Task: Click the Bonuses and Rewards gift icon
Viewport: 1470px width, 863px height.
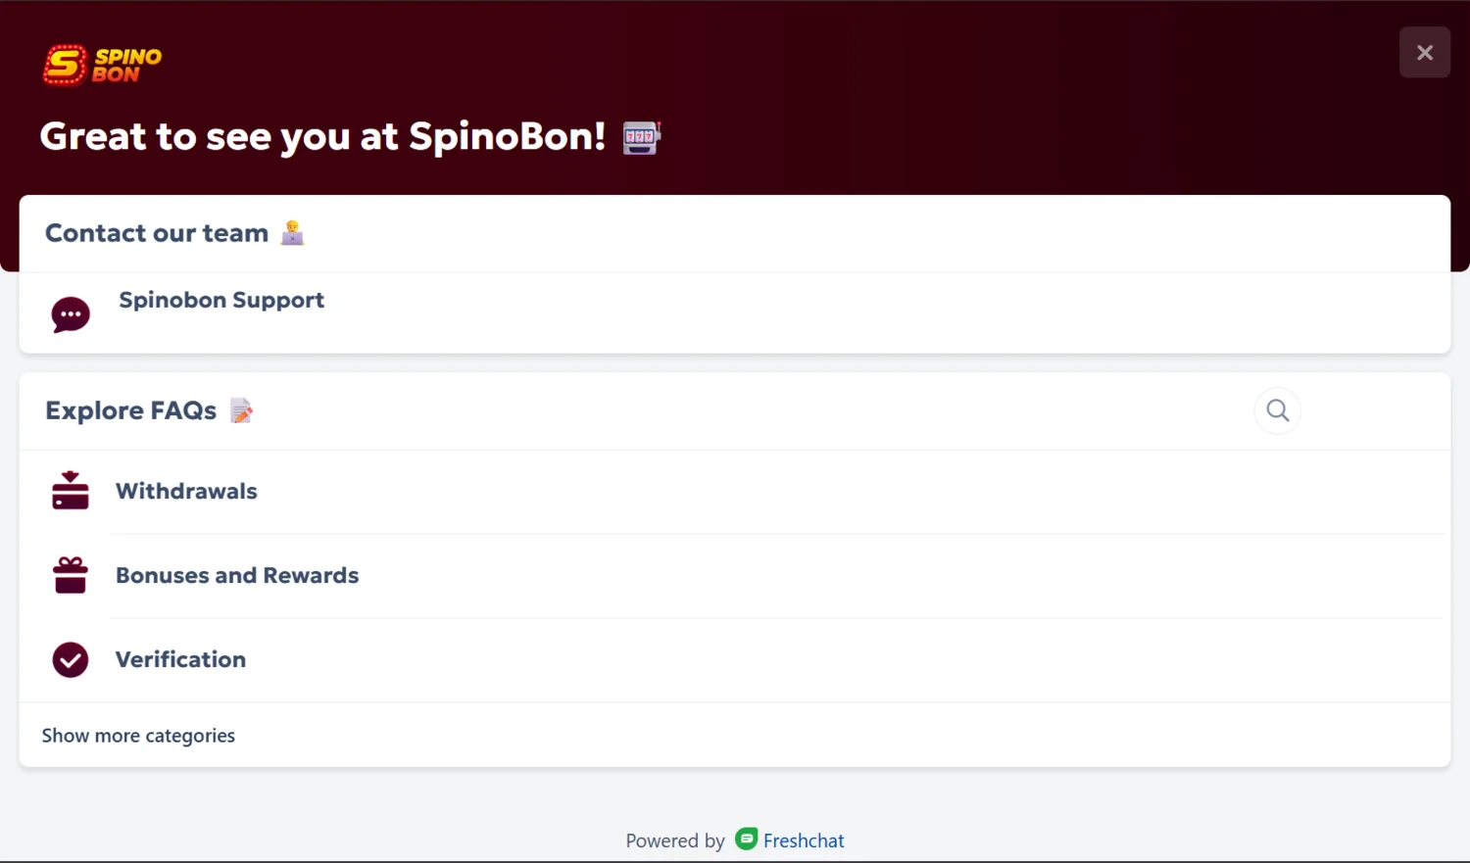Action: pos(70,575)
